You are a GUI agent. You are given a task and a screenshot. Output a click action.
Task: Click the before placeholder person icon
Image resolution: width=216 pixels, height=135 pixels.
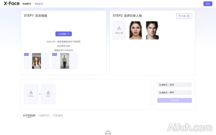coord(31,93)
